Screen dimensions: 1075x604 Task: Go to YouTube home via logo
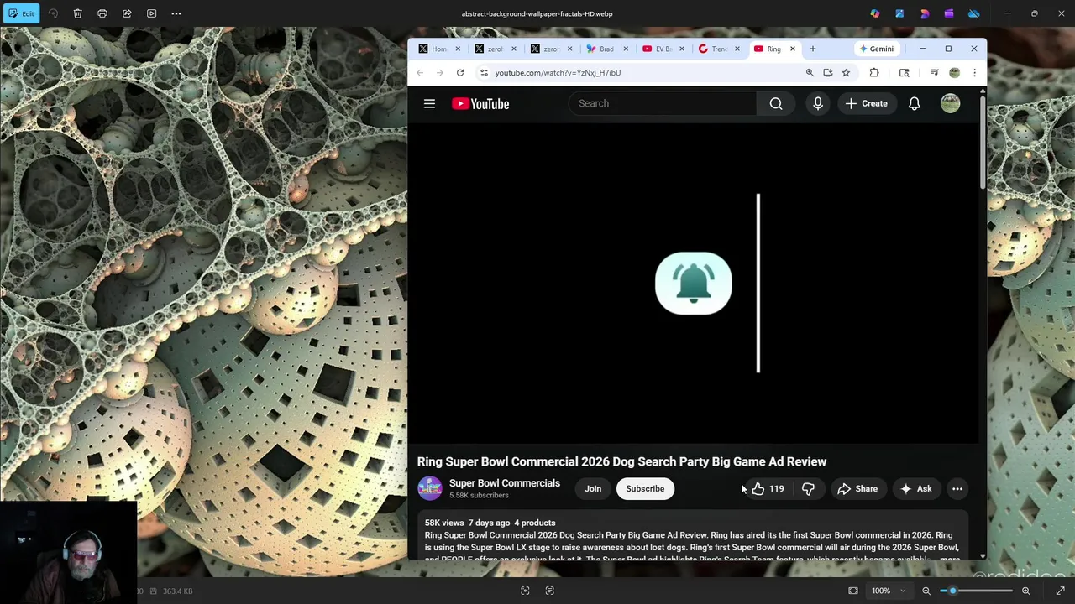point(480,103)
